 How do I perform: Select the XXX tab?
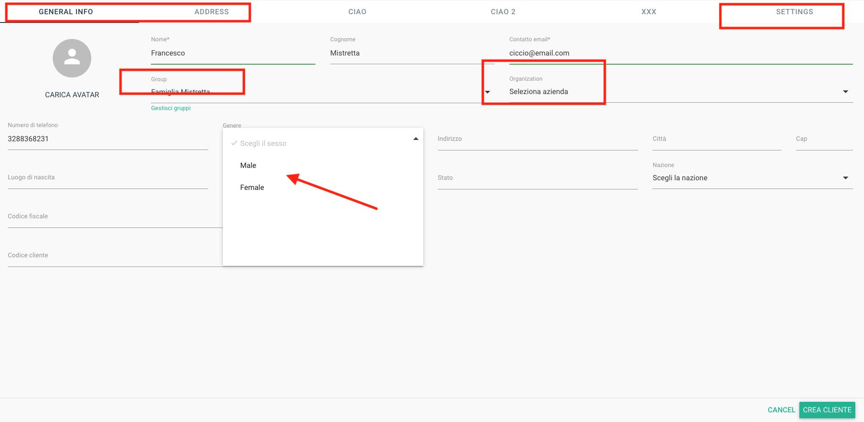pos(648,12)
